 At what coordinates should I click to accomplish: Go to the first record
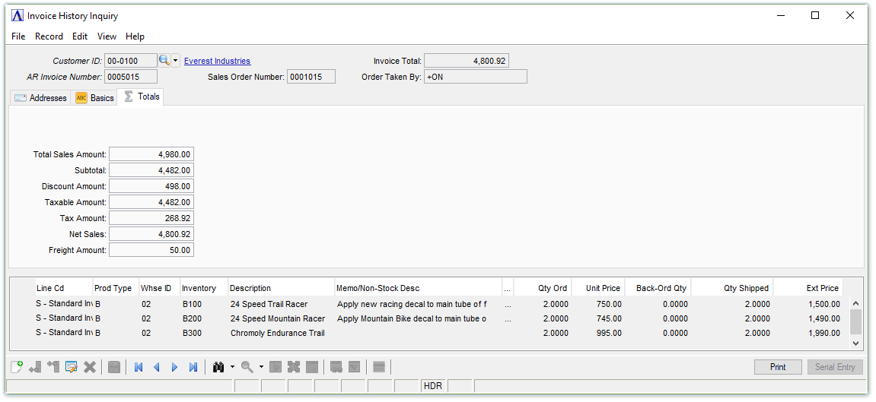click(x=138, y=367)
